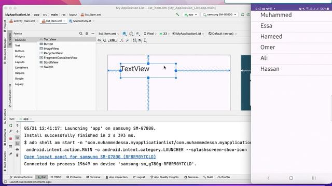Click the rerun app icon in top toolbar
This screenshot has height=186, width=332.
[x=242, y=14]
